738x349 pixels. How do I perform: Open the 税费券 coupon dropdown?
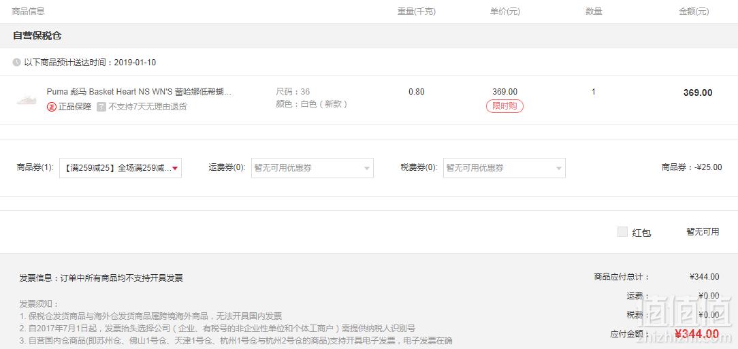tap(504, 168)
